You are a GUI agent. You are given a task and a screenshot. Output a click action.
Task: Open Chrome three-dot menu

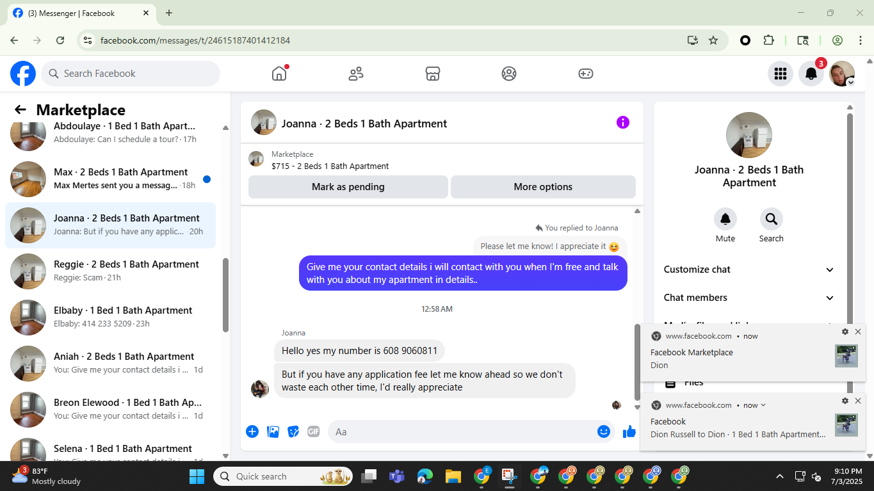pyautogui.click(x=861, y=40)
